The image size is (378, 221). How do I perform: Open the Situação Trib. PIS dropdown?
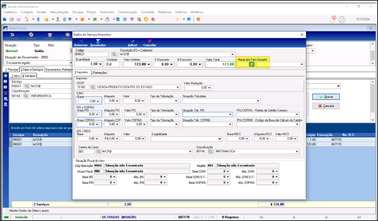pos(231,115)
